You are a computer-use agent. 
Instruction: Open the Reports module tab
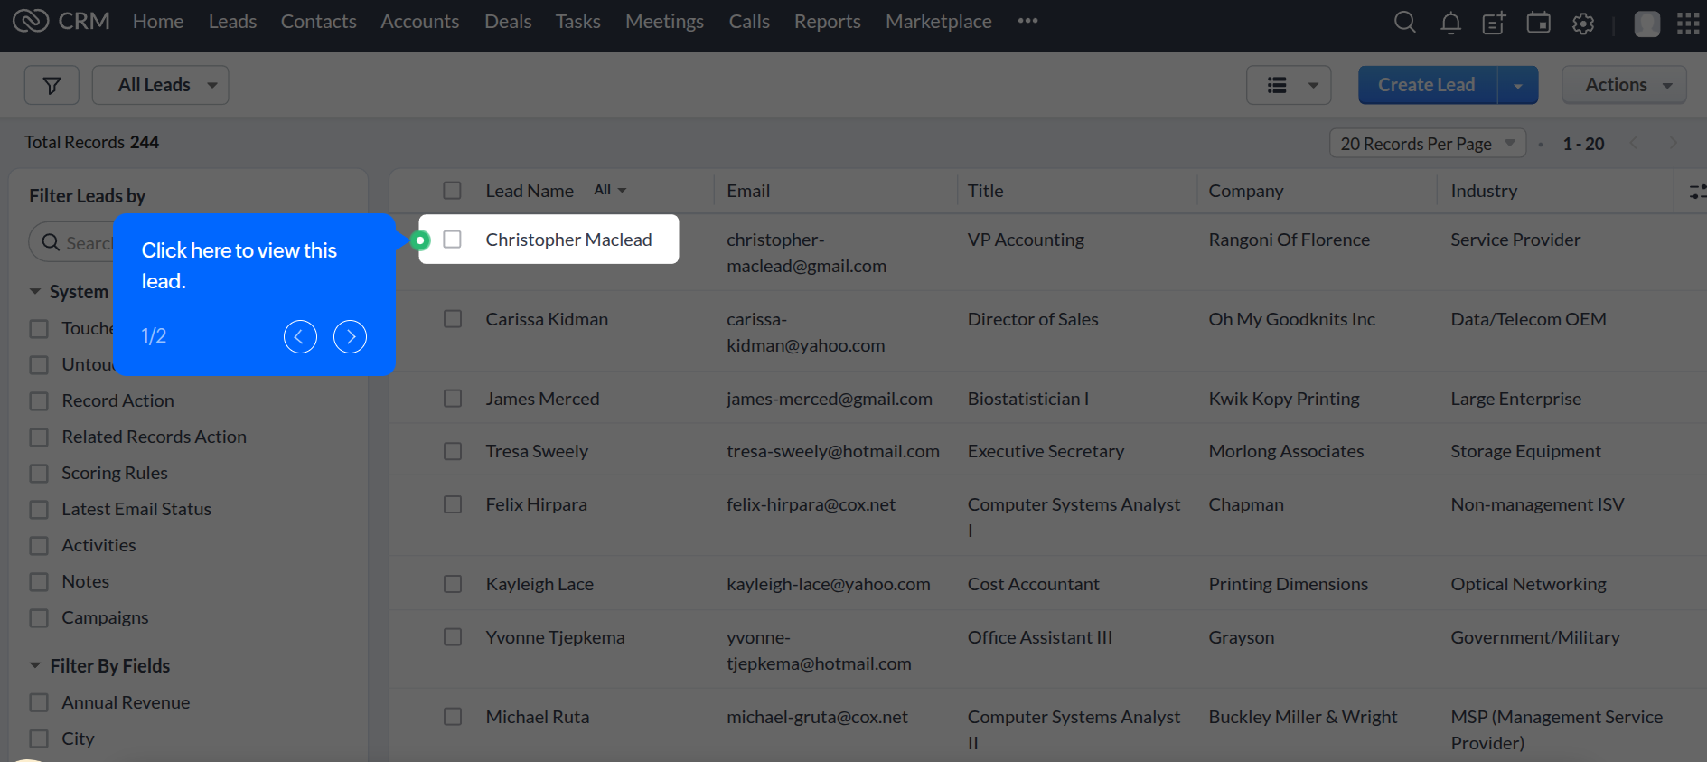pyautogui.click(x=827, y=21)
